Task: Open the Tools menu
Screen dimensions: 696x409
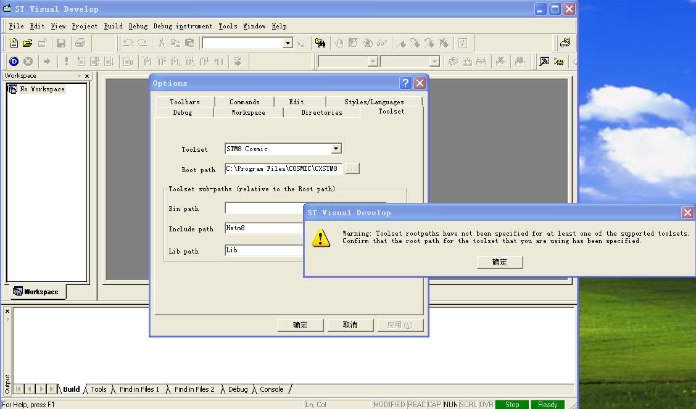Action: [228, 26]
